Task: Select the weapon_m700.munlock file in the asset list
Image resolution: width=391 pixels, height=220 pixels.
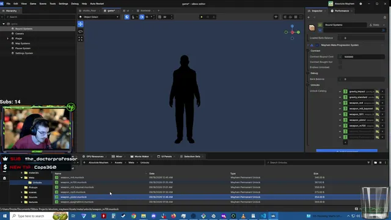Action: [x=73, y=182]
